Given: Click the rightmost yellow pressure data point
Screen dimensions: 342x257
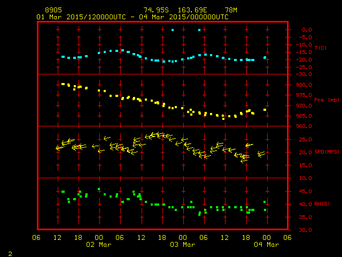Looking at the screenshot, I should (x=265, y=110).
